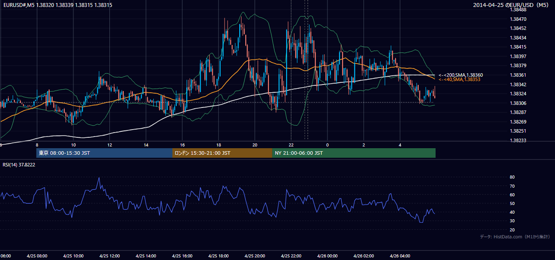
Task: Click the 4/25 18:00 time axis label
Action: tap(218, 256)
